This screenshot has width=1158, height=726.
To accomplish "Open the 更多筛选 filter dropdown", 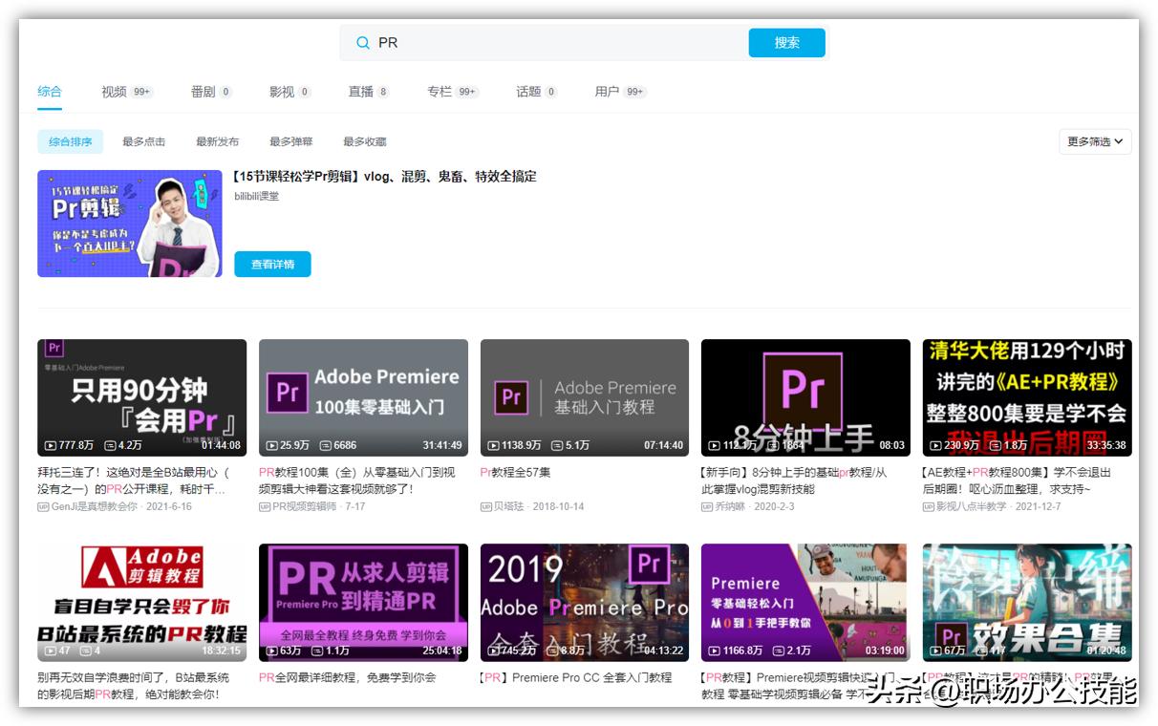I will coord(1094,140).
